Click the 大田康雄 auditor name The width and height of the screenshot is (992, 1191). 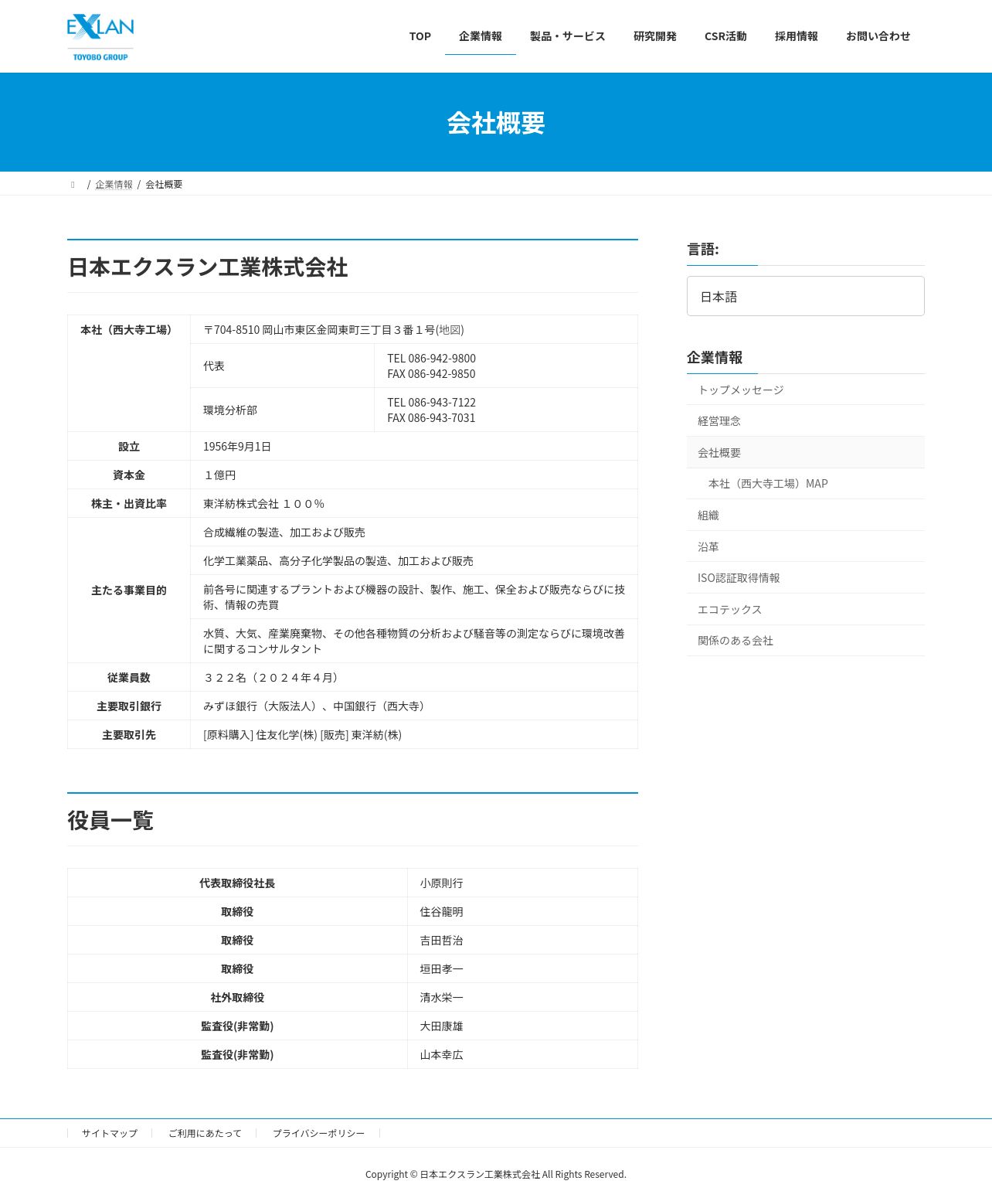pos(442,1026)
